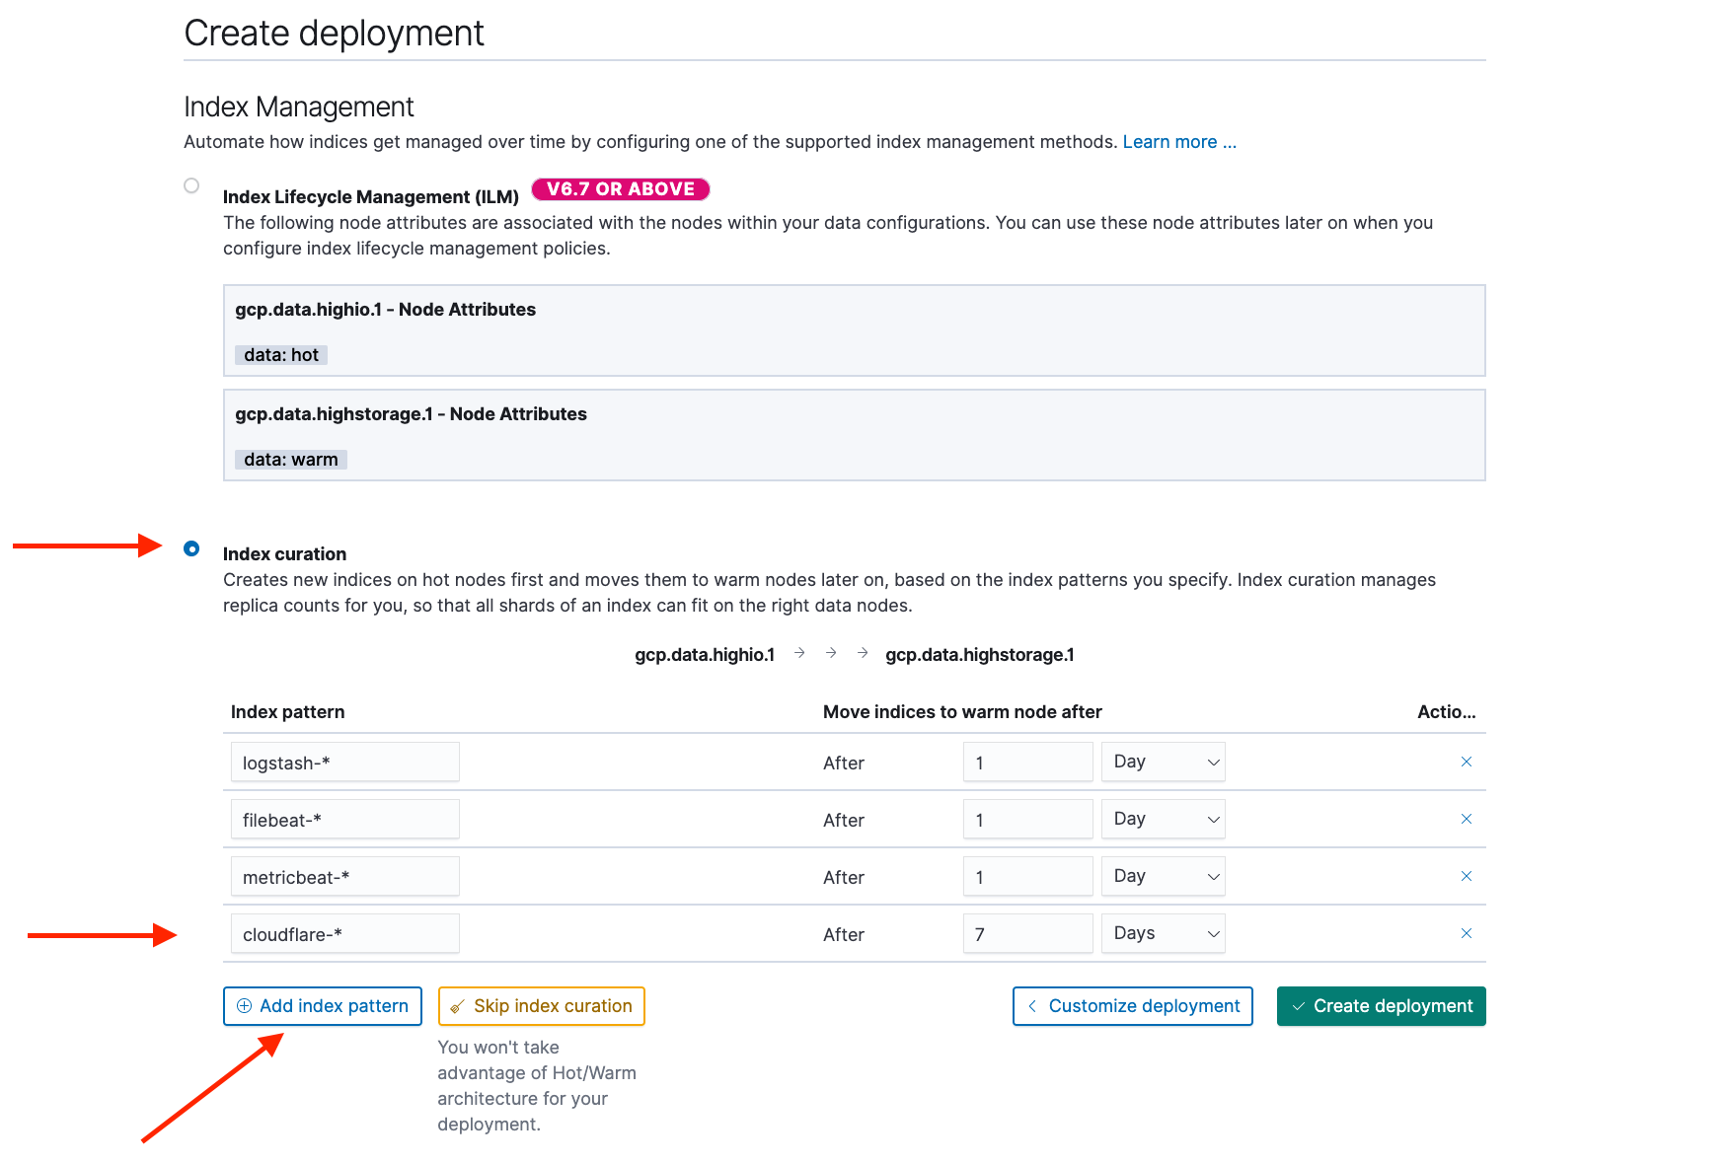1733x1164 pixels.
Task: Edit the logstash-* index pattern field
Action: coord(344,761)
